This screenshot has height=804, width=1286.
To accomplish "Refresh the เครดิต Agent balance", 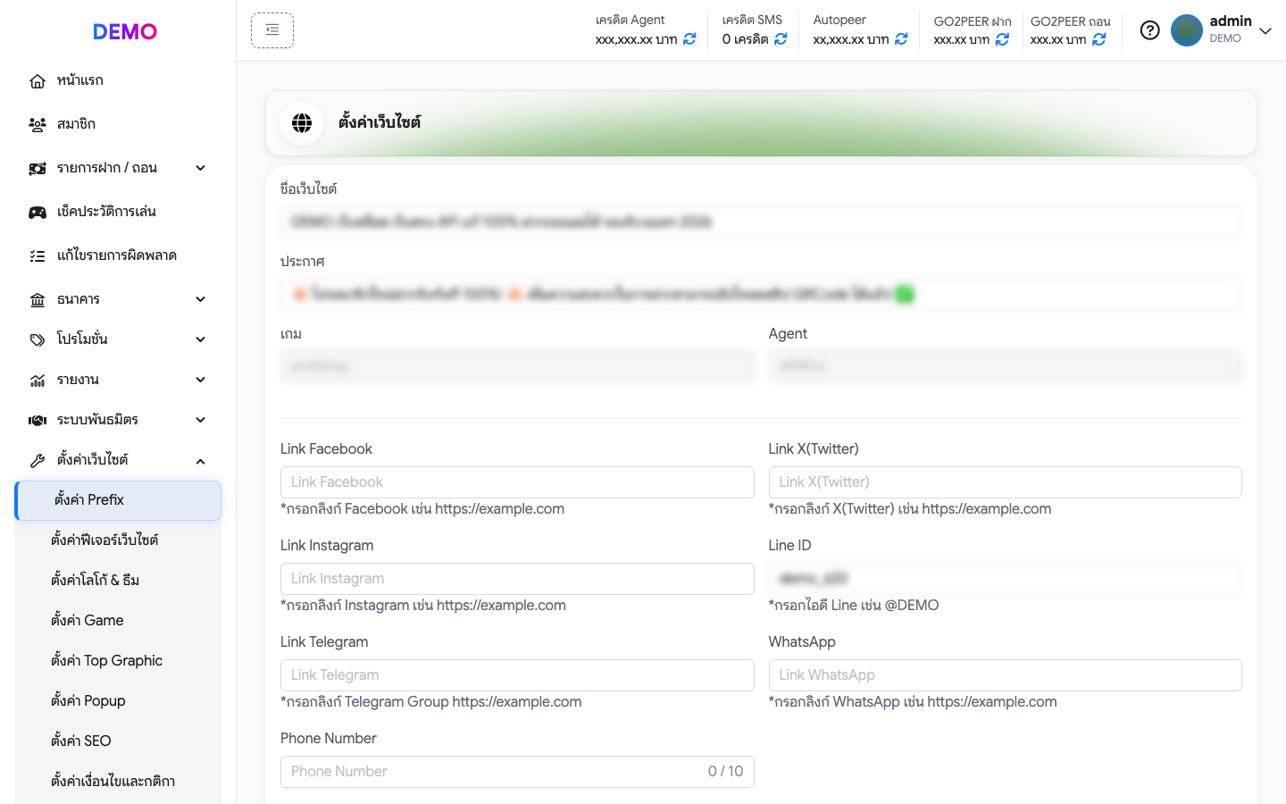I will click(689, 39).
